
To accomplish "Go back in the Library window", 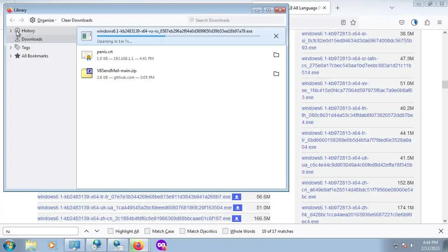I will (12, 20).
